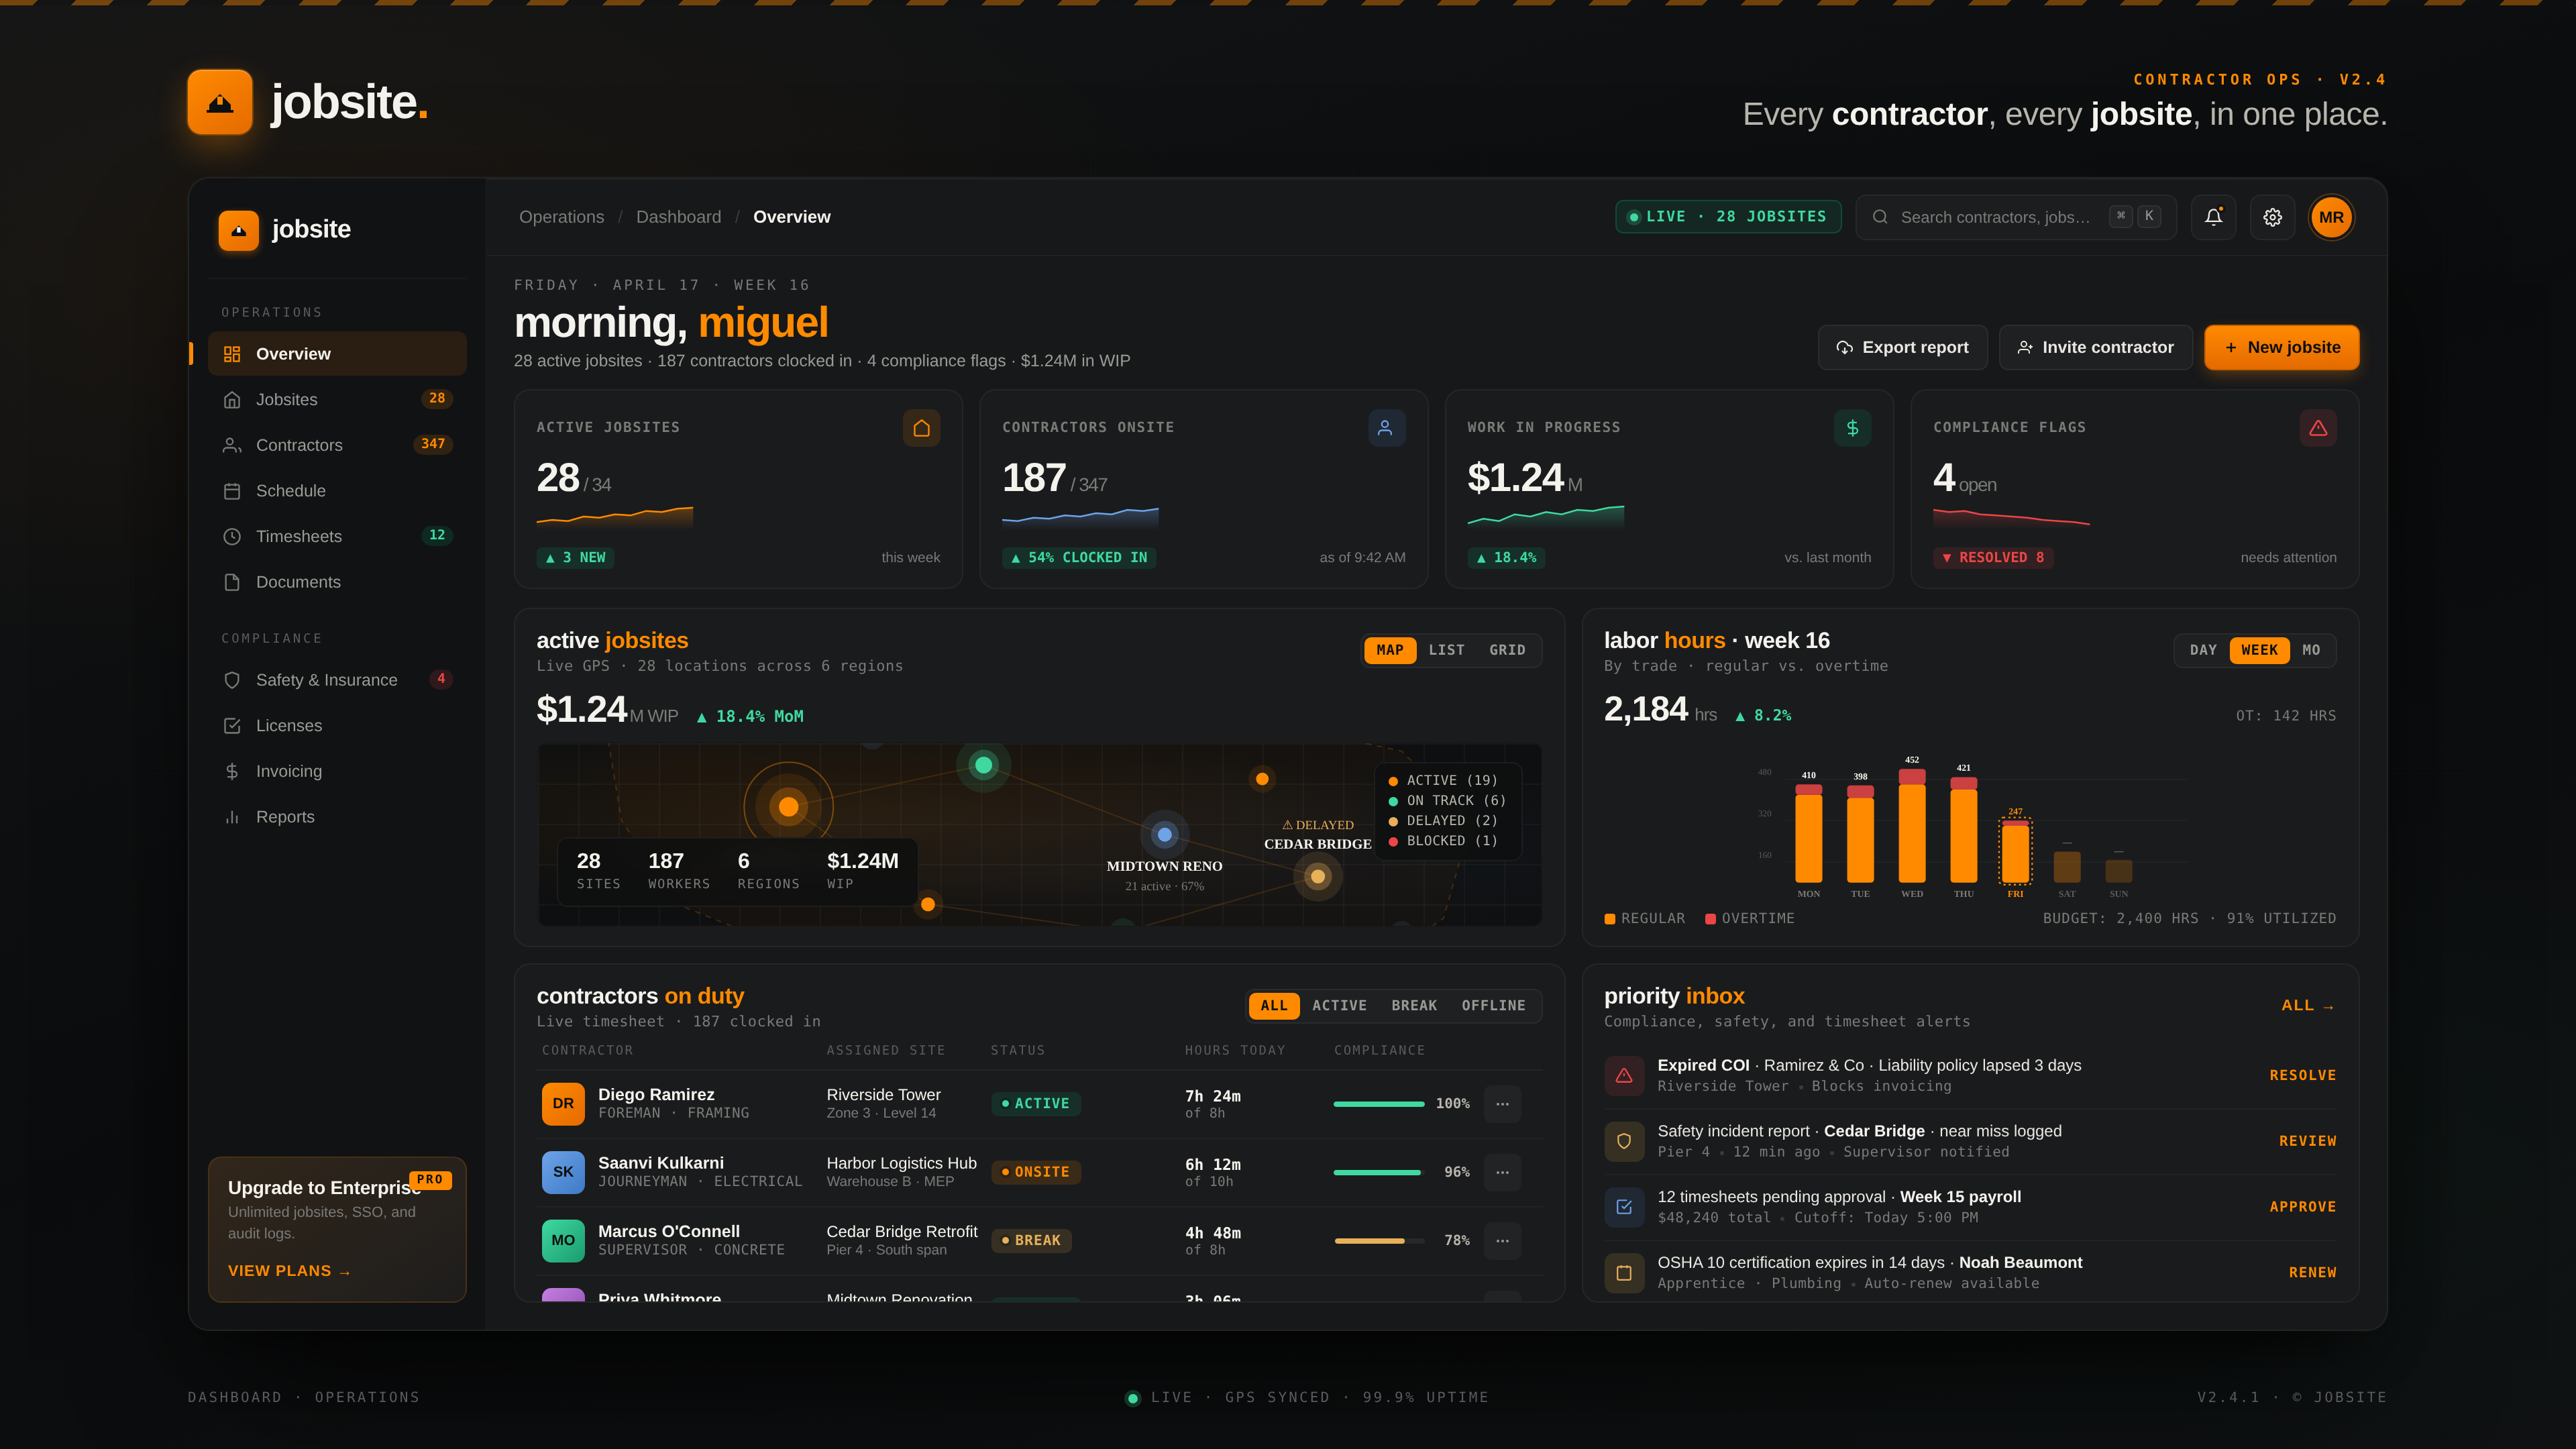Click the Friday bar in the labor chart
The image size is (2576, 1449).
tap(2014, 851)
